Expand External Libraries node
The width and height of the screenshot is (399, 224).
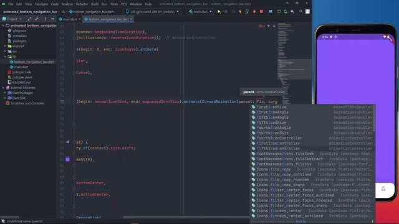click(3, 88)
